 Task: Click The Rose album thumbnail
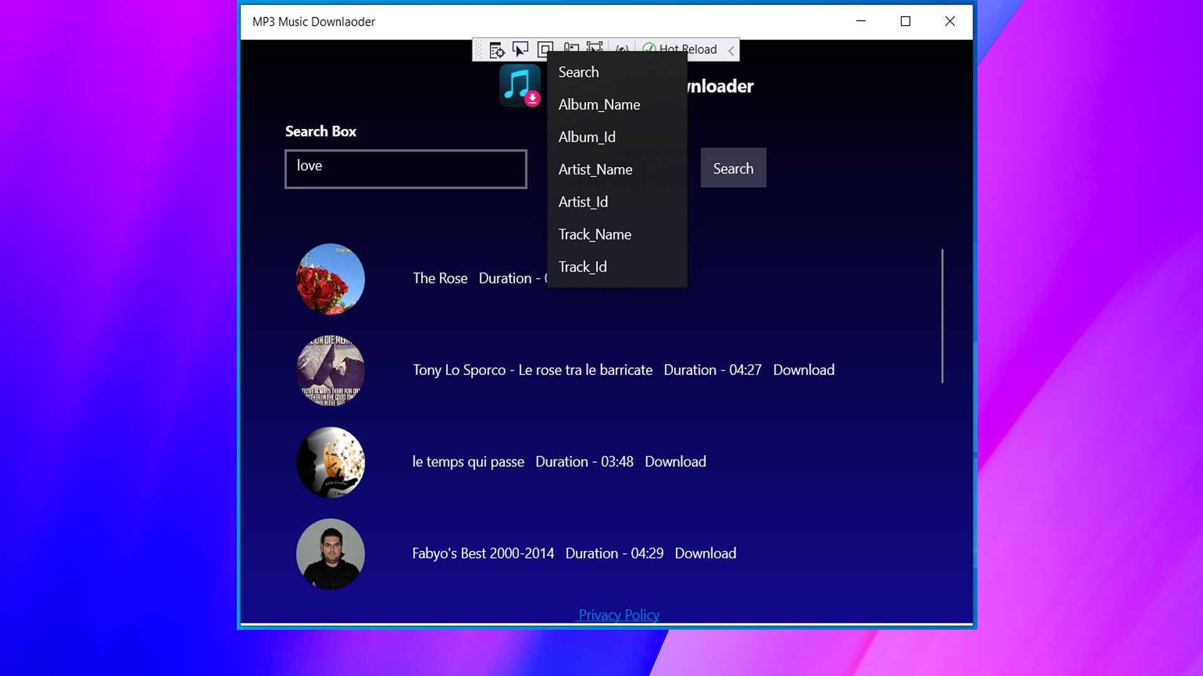(x=330, y=279)
